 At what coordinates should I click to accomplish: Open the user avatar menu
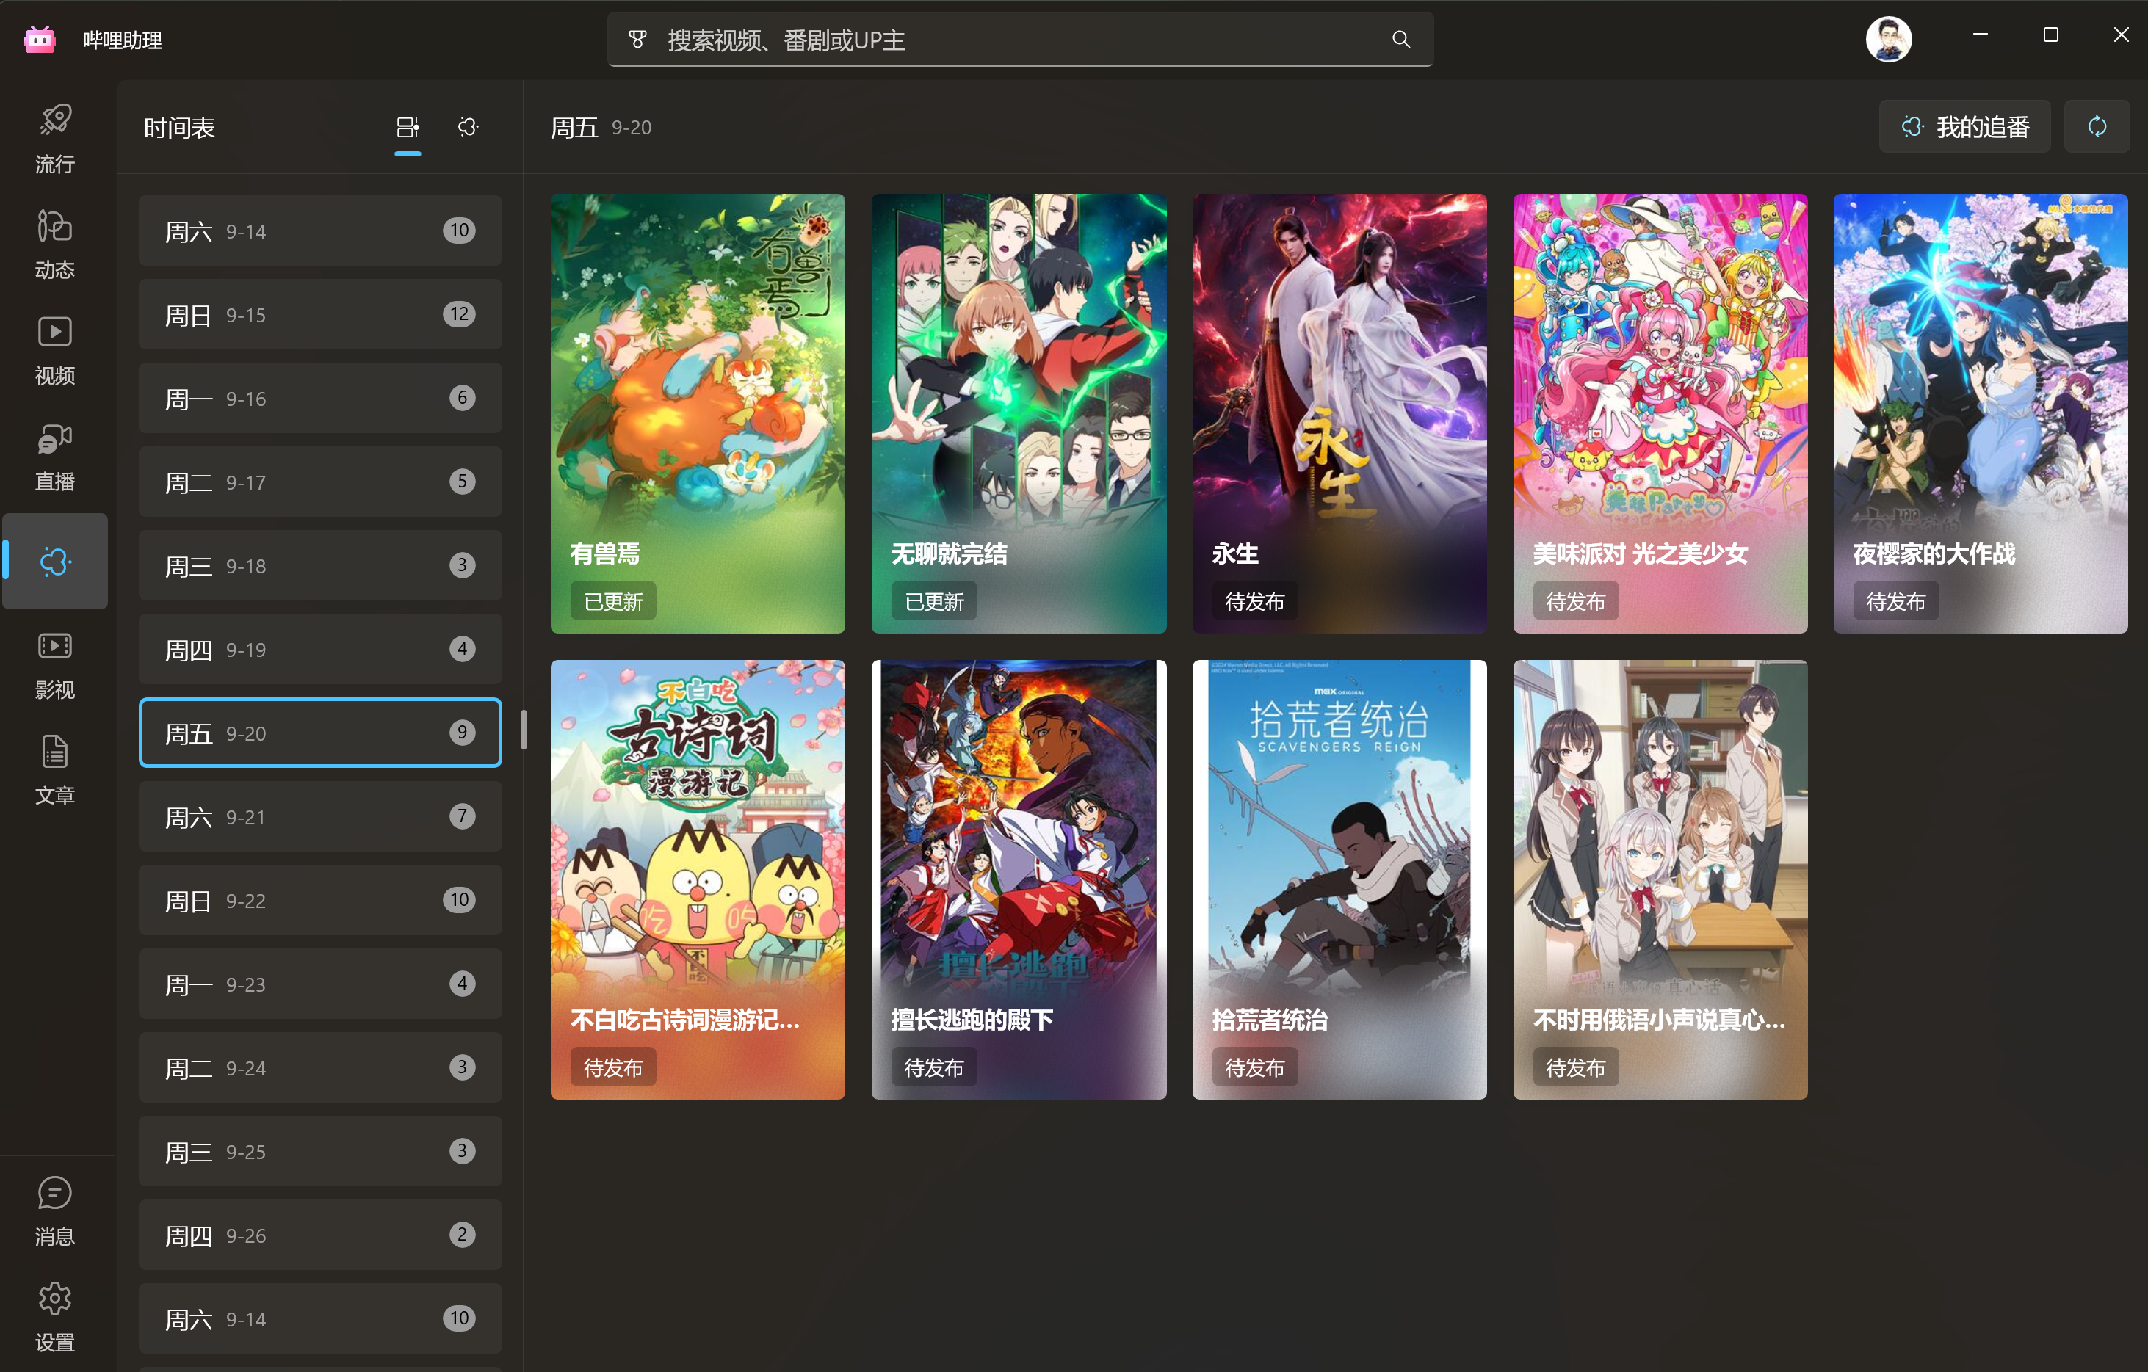[x=1887, y=39]
